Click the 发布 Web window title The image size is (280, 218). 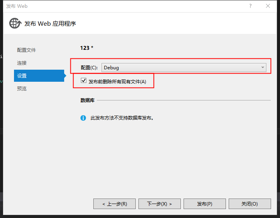(17, 6)
